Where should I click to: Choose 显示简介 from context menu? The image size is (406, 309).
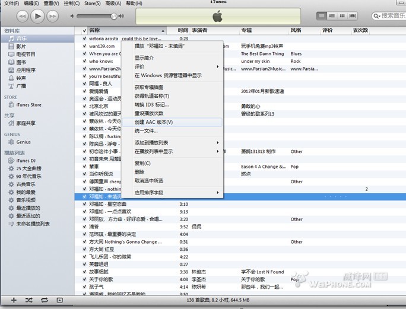click(173, 58)
